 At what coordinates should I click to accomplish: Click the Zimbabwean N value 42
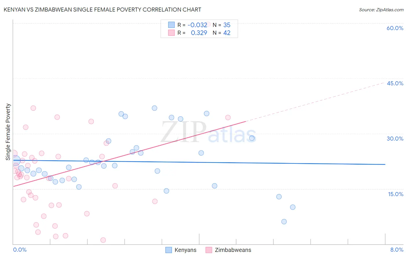227,33
